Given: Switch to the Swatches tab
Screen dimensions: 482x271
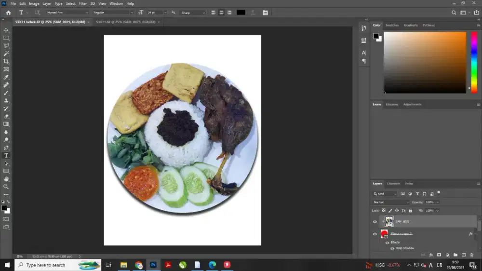Looking at the screenshot, I should [x=392, y=25].
